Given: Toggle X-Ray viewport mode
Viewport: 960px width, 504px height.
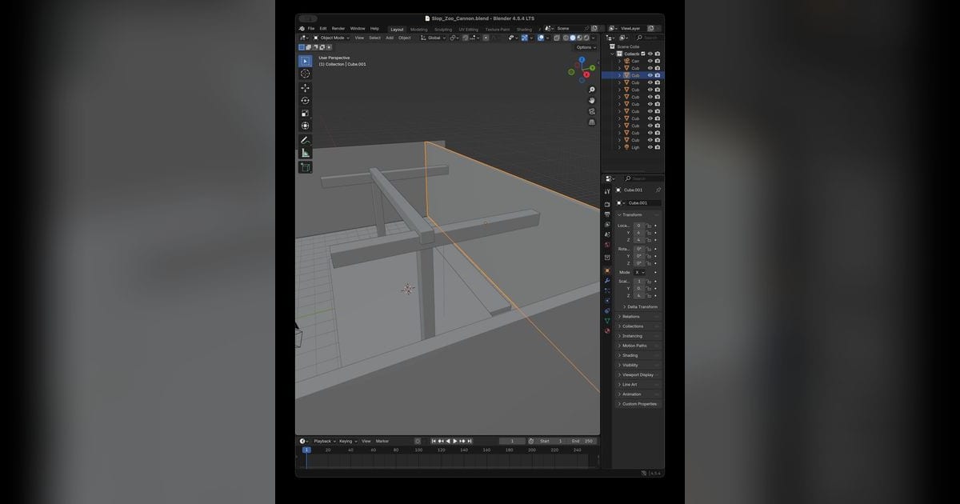Looking at the screenshot, I should click(557, 38).
